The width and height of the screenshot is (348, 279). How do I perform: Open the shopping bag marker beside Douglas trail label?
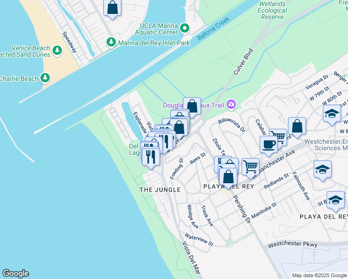coord(192,106)
